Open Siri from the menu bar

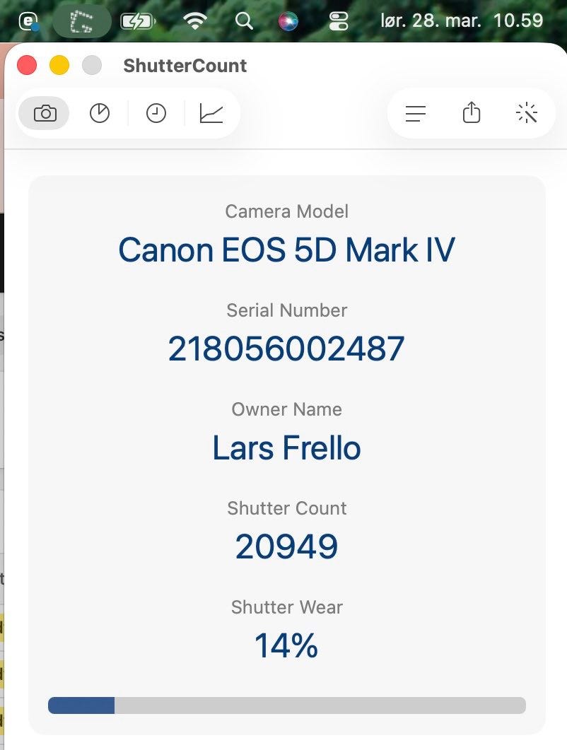tap(288, 21)
